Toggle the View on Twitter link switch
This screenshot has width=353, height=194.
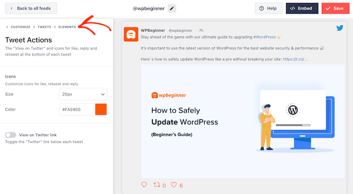(10, 135)
